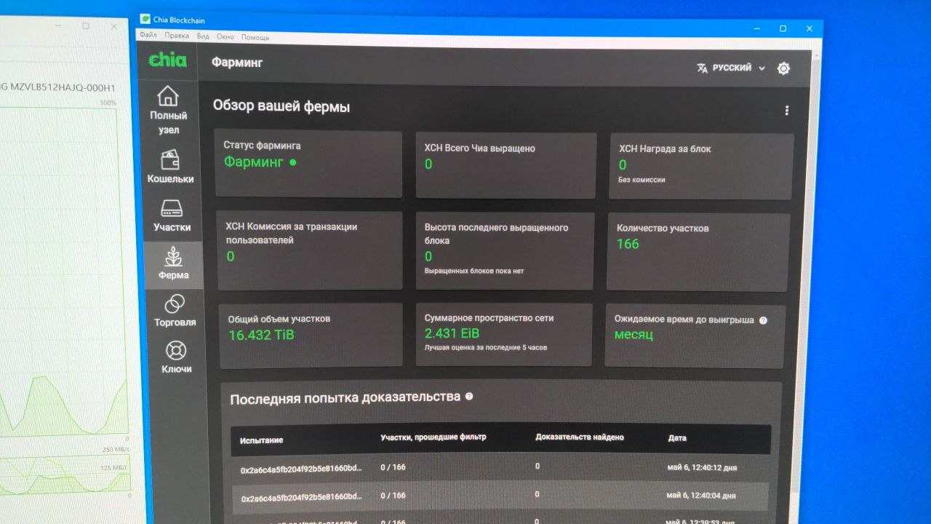Click the Доказательства найдено column header
This screenshot has width=931, height=524.
pos(580,437)
